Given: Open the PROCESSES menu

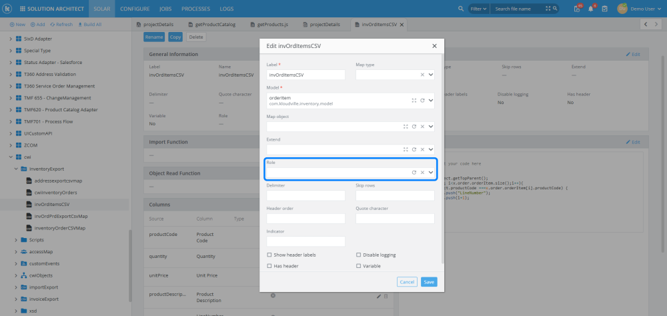Looking at the screenshot, I should point(195,9).
